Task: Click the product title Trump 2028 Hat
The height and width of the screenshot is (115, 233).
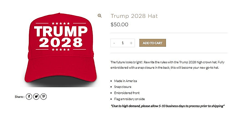Action: 134,16
